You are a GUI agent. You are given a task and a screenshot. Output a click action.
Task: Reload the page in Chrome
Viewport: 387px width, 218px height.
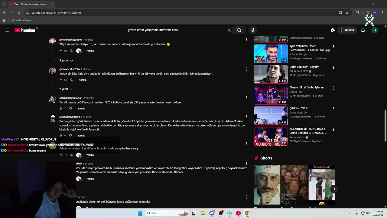19,13
